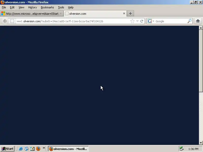Close the olversion.com tab
The height and width of the screenshot is (152, 203).
click(124, 13)
